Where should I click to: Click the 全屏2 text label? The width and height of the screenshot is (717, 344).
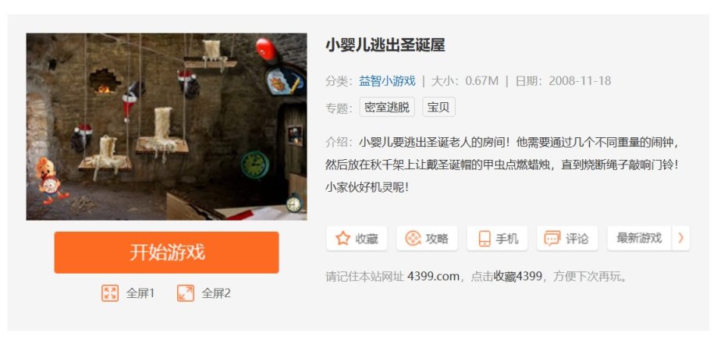[216, 293]
